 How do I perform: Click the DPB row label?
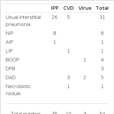(x=10, y=69)
